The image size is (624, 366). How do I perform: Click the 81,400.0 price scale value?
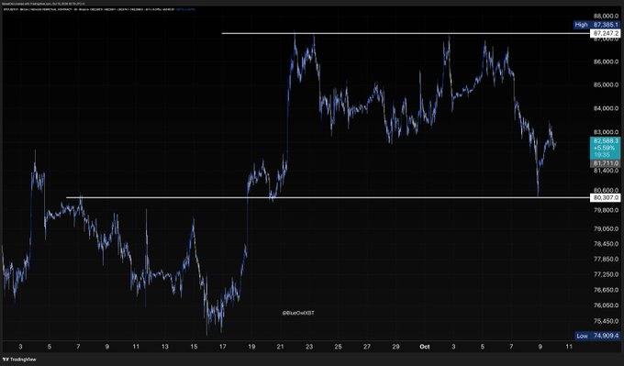[x=606, y=171]
